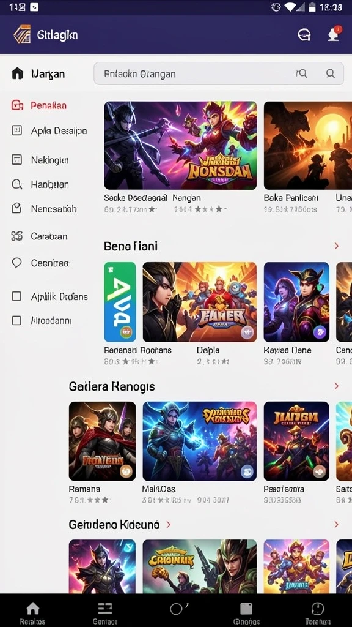352x627 pixels.
Task: Open the Honsdan featured game banner
Action: pyautogui.click(x=180, y=145)
